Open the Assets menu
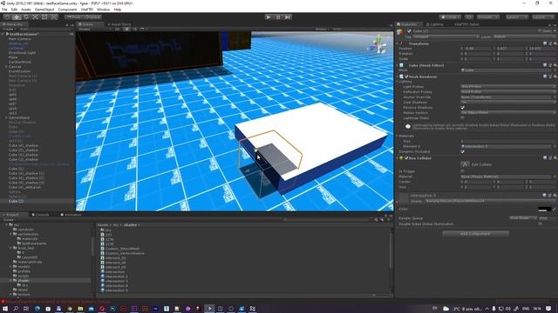 click(26, 10)
